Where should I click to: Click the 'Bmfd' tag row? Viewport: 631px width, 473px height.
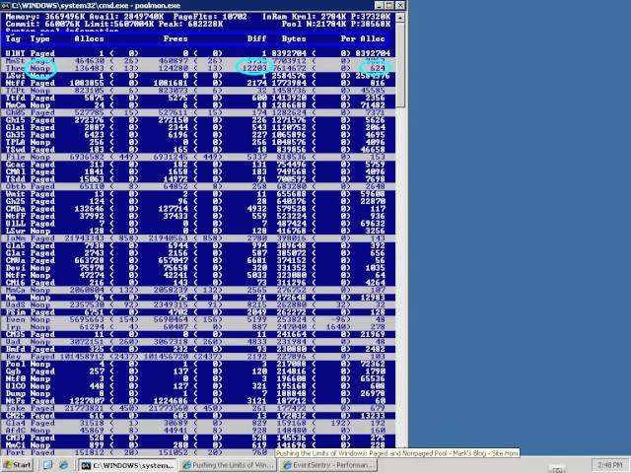click(197, 350)
